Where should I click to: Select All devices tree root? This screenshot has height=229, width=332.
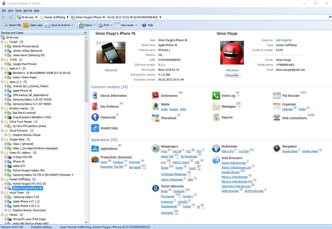12,37
